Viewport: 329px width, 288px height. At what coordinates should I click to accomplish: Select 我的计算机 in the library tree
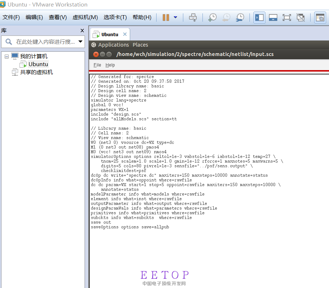(x=34, y=56)
